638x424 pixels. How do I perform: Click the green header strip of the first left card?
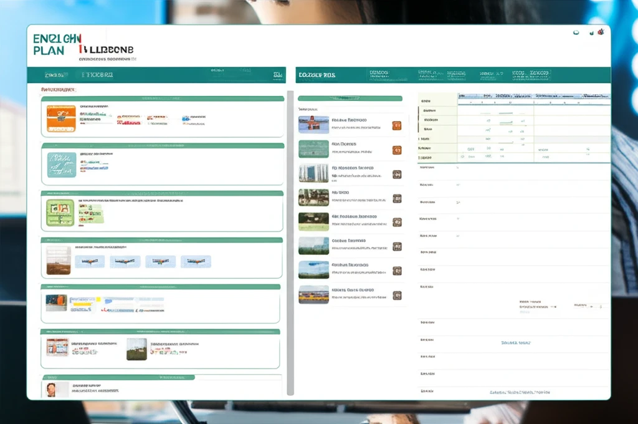pyautogui.click(x=163, y=99)
